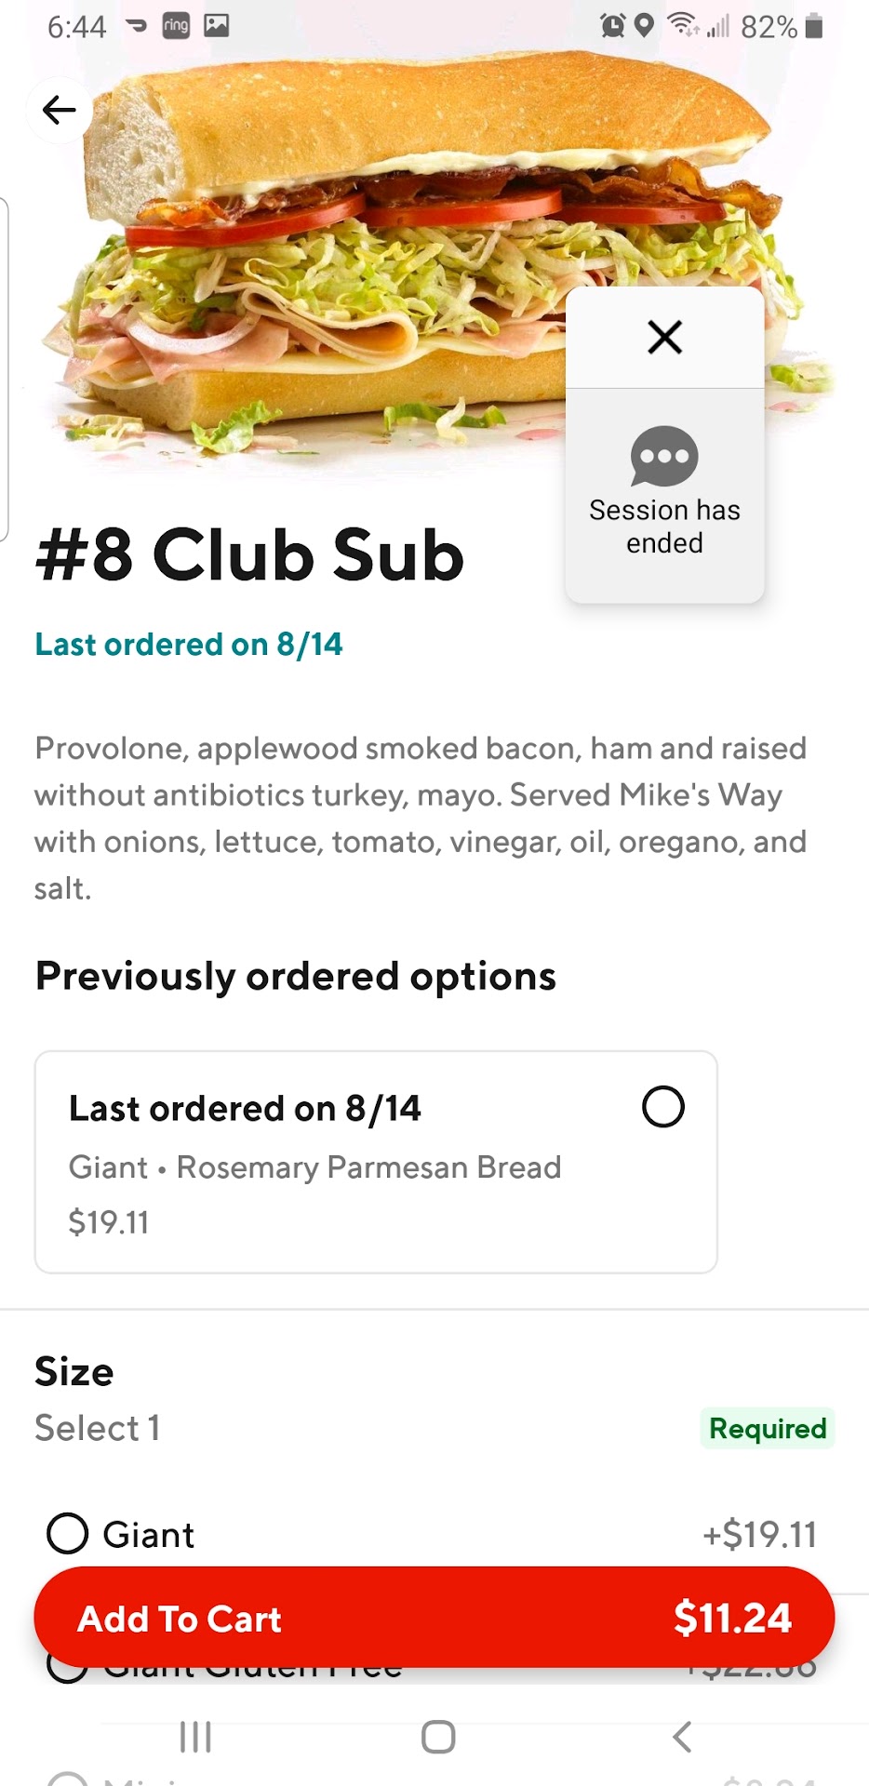Image resolution: width=869 pixels, height=1786 pixels.
Task: Tap the green Required badge
Action: point(768,1428)
